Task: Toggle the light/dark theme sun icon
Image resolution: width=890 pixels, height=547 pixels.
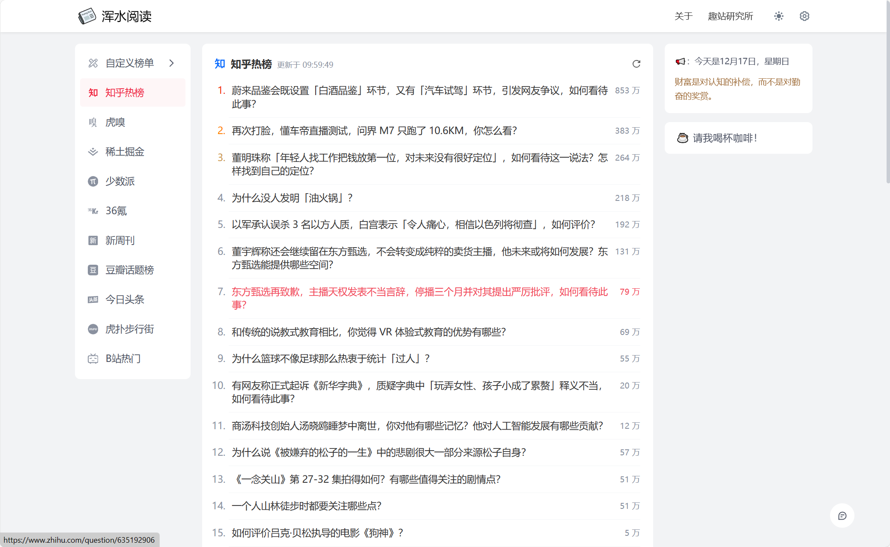Action: 779,16
